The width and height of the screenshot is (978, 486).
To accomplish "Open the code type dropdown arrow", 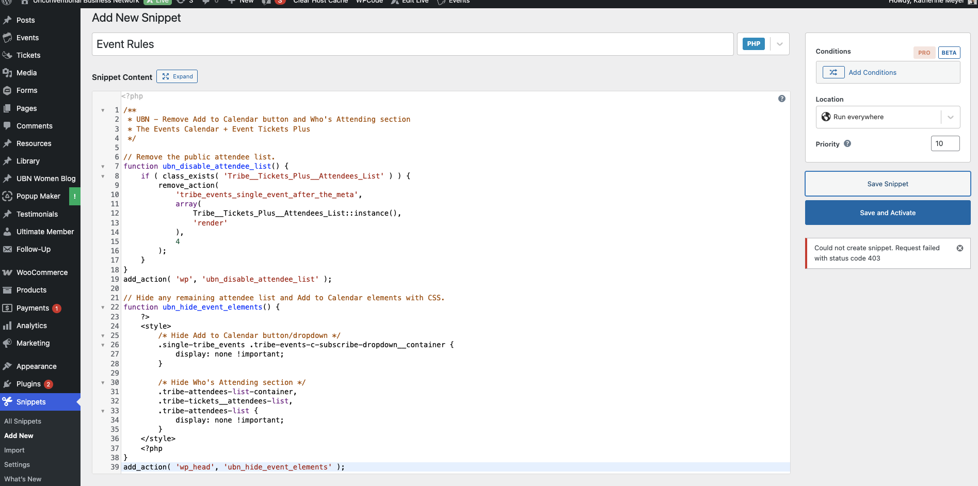I will coord(779,44).
